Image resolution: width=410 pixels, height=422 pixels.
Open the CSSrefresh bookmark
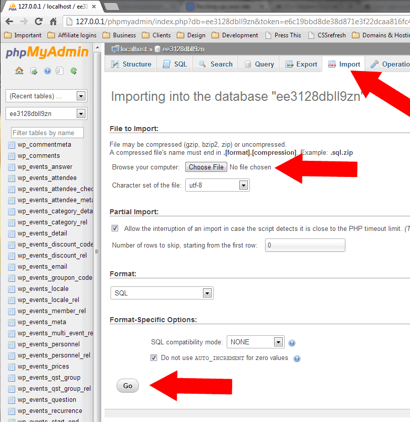327,35
